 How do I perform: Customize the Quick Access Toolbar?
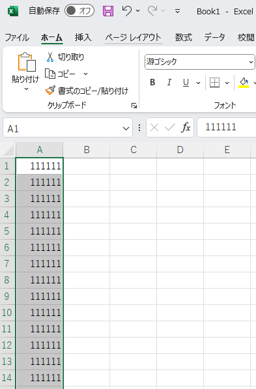177,11
